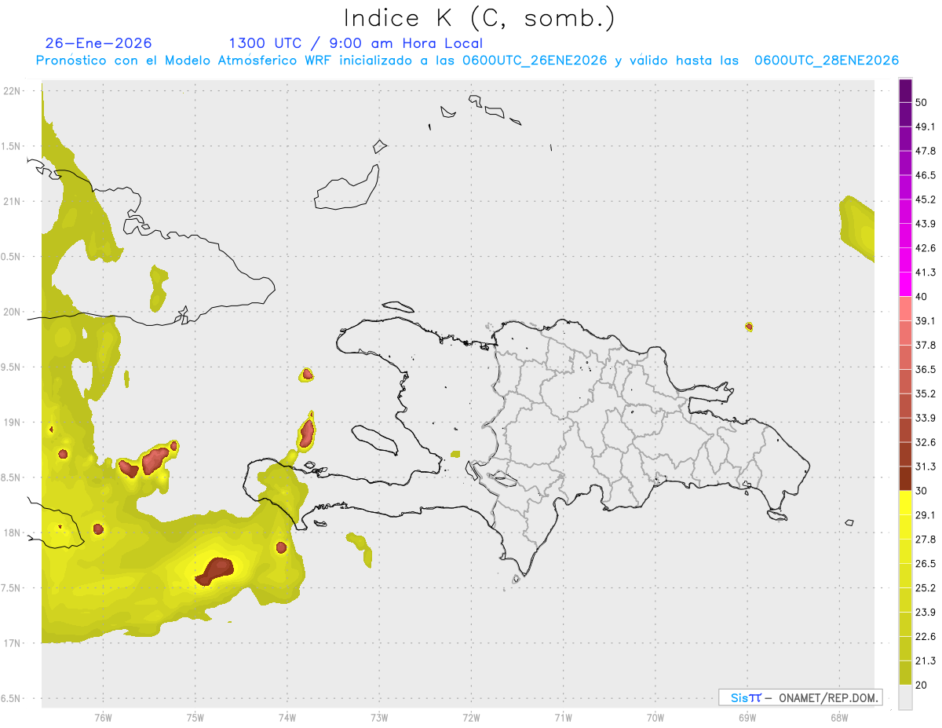The width and height of the screenshot is (942, 728).
Task: Click legend value "46.5"
Action: (x=925, y=175)
